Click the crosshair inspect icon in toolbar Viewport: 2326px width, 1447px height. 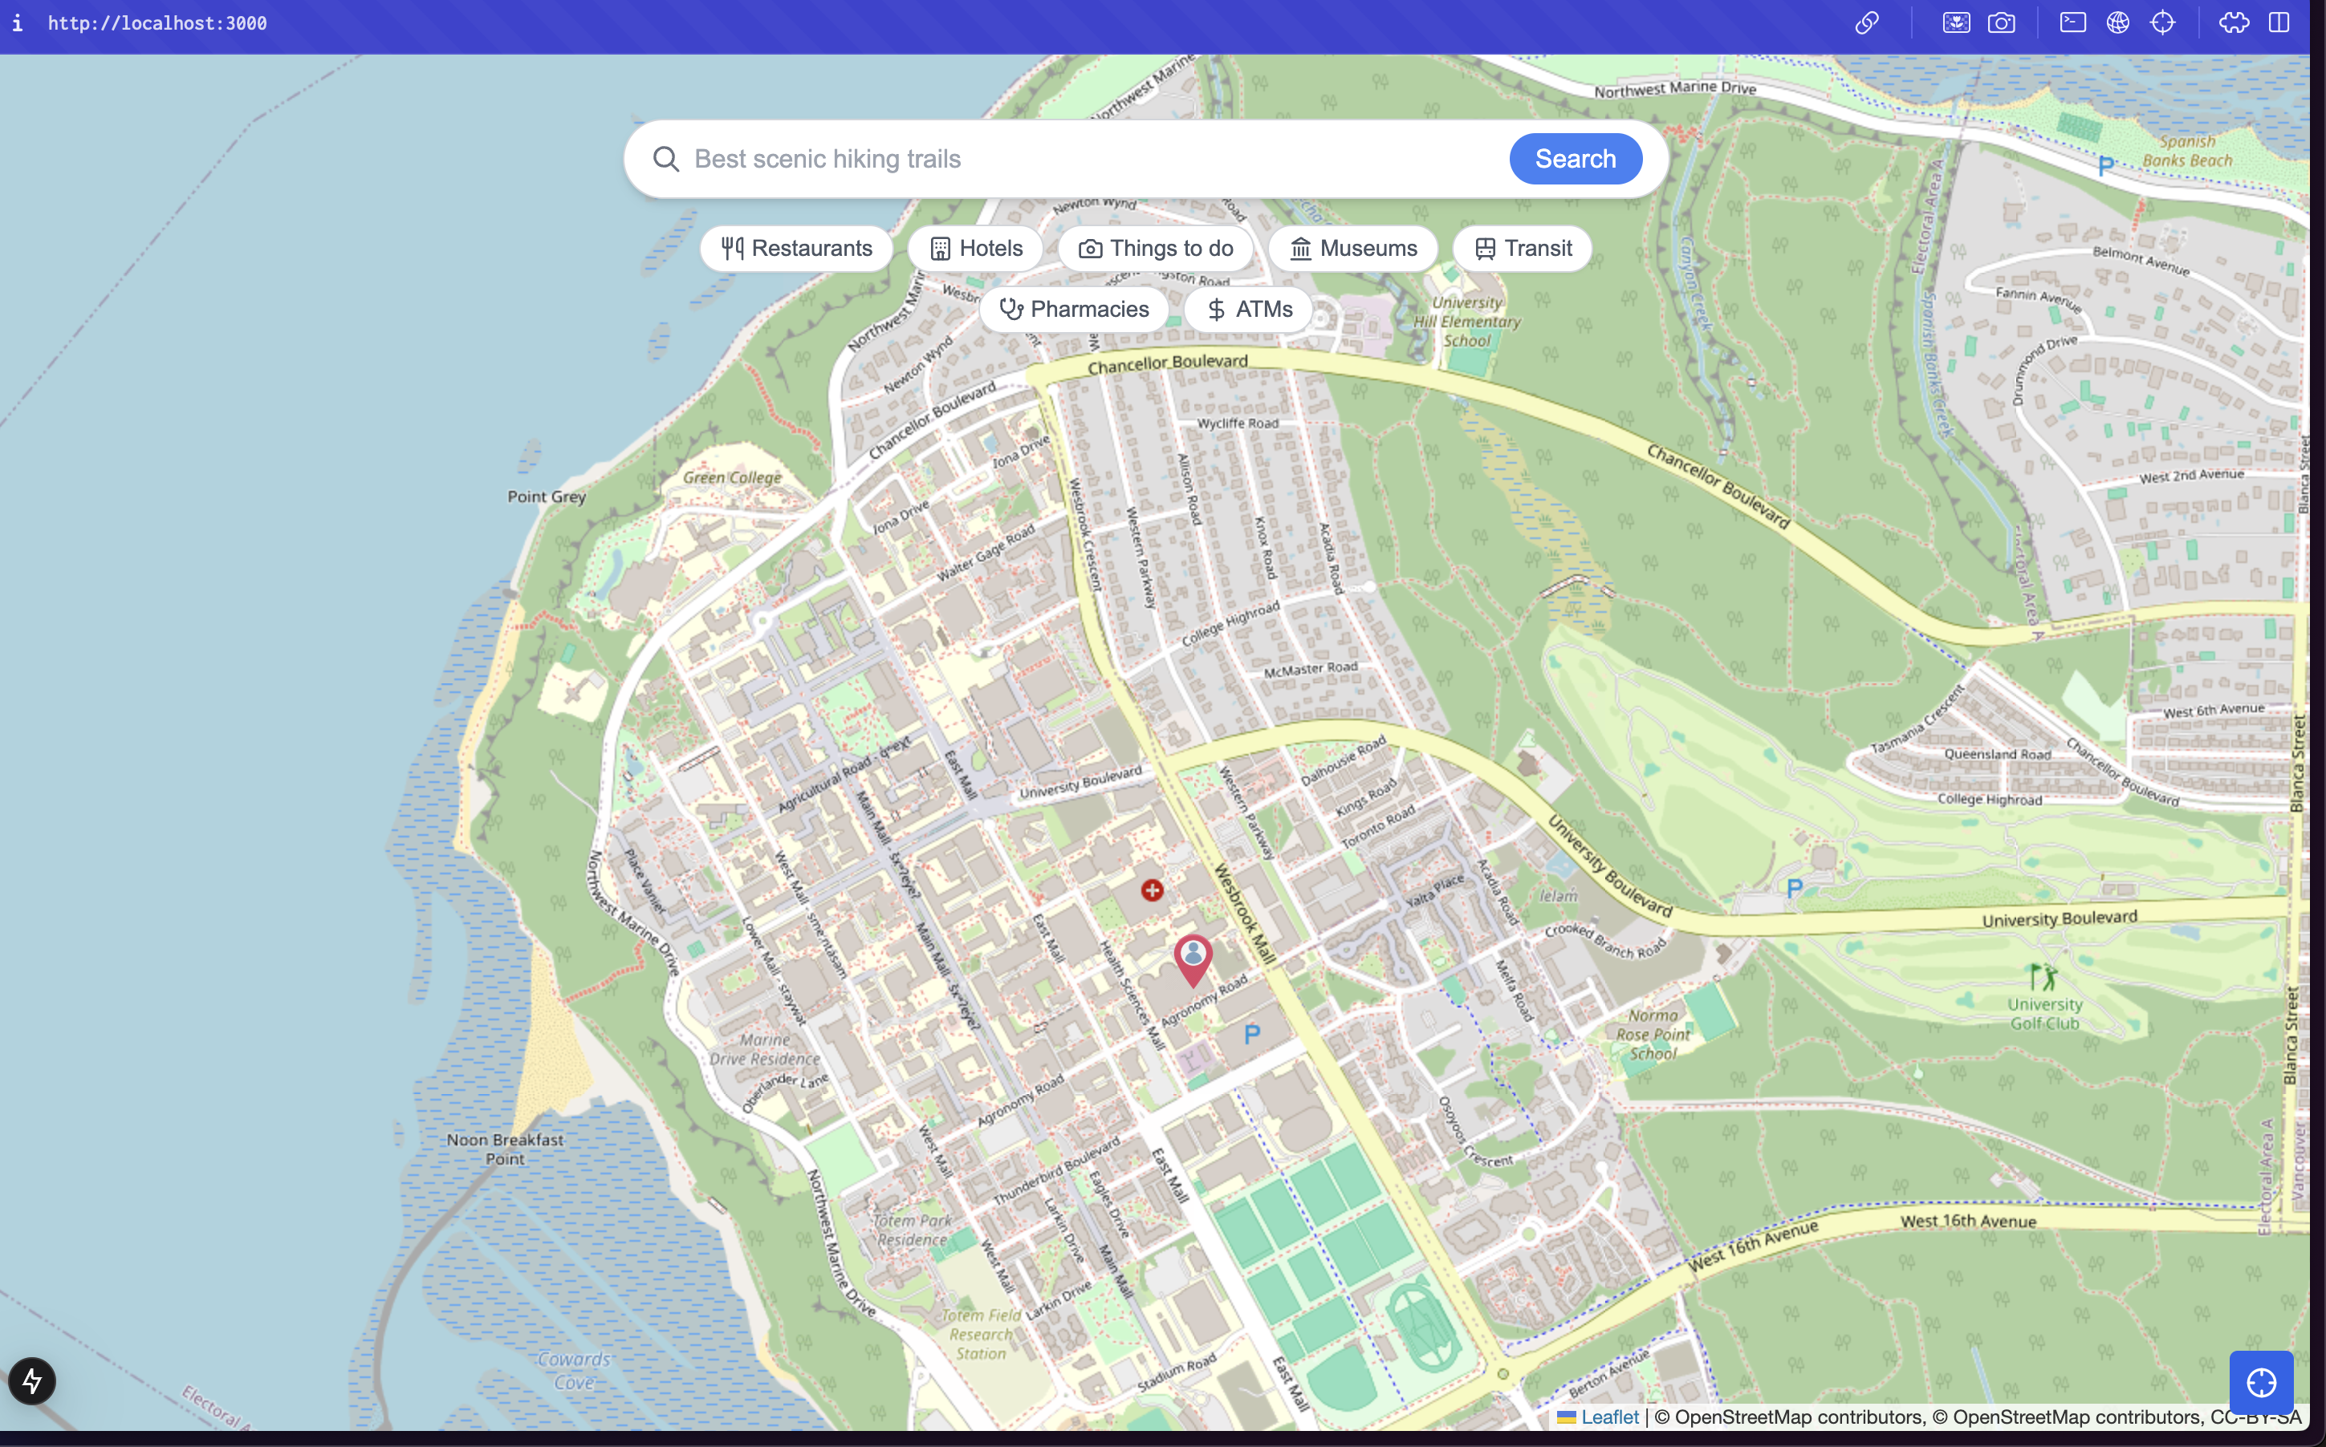[x=2162, y=23]
